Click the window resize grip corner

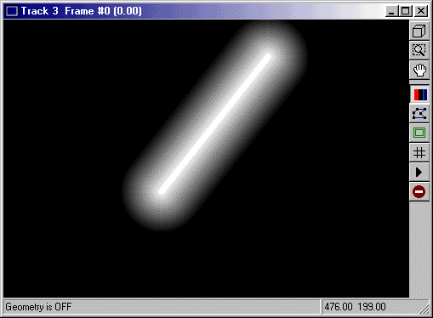424,309
